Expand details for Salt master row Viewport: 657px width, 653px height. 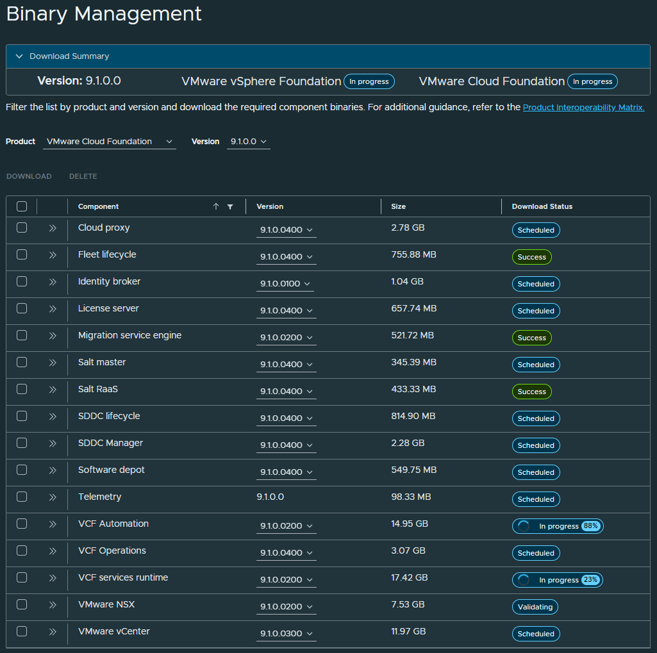(53, 363)
